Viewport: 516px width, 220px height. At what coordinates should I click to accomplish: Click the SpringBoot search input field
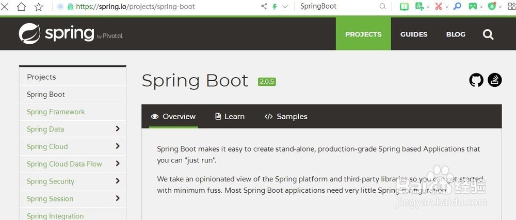[x=337, y=7]
